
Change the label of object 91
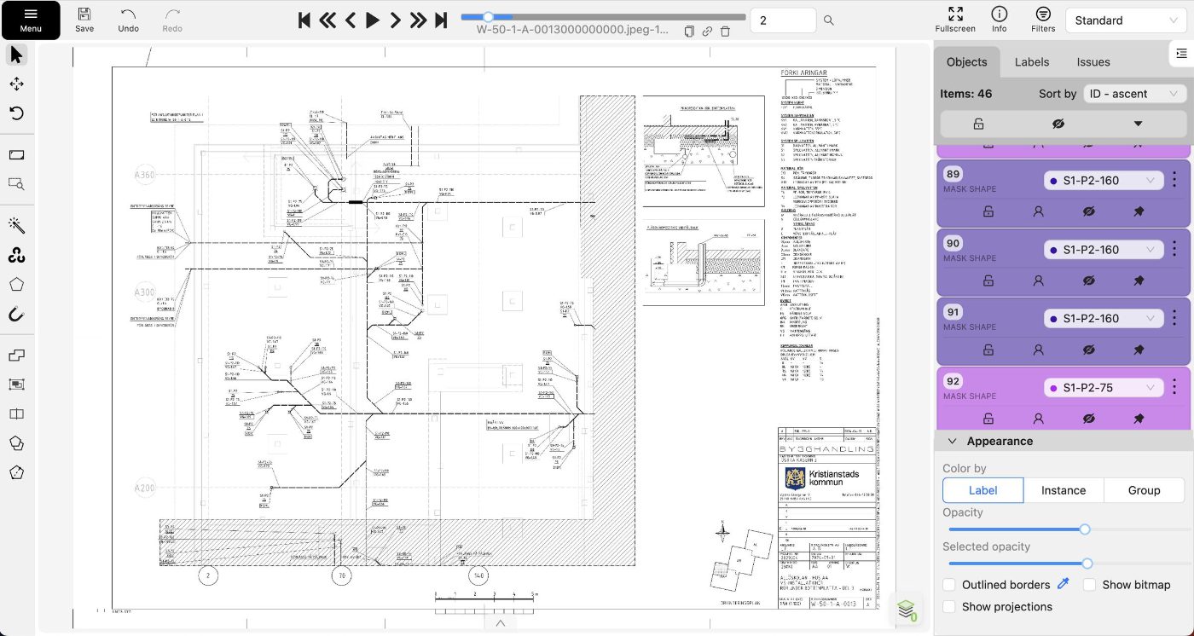pyautogui.click(x=1104, y=319)
